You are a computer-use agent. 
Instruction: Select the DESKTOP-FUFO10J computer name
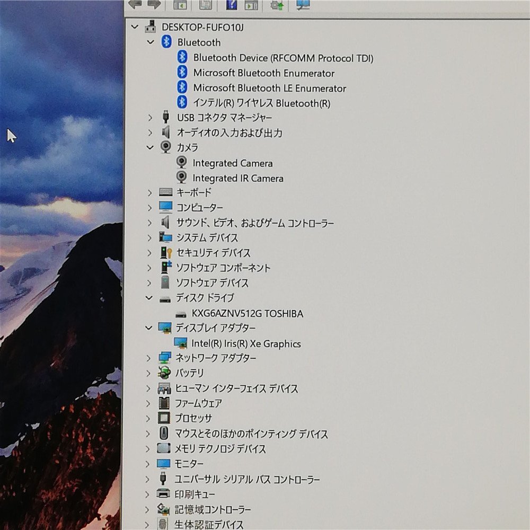coord(202,27)
